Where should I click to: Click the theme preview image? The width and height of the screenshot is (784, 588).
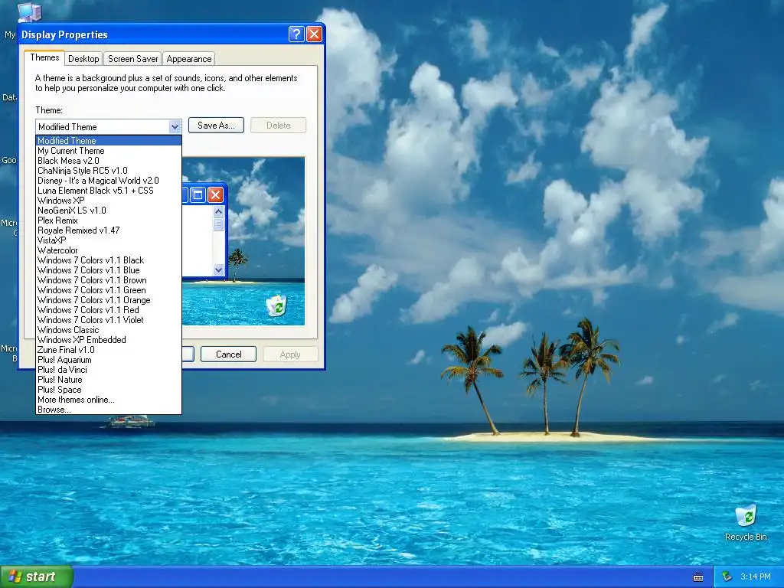pos(243,241)
